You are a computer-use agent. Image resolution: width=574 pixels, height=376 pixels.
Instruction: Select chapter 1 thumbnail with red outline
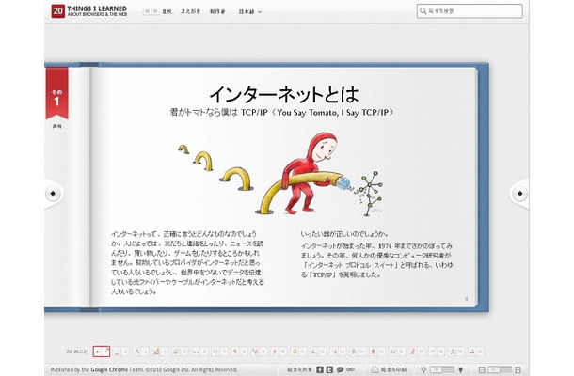coord(102,352)
